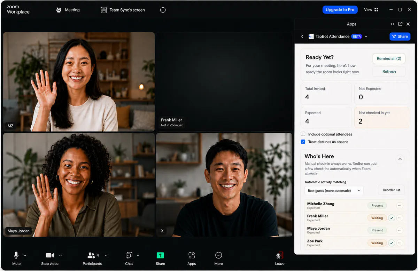Viewport: 418px width, 271px height.
Task: Leave the meeting
Action: tap(280, 258)
